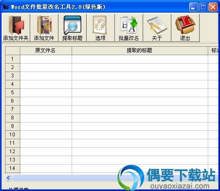This screenshot has width=220, height=191.
Task: Click the app icon in title bar
Action: tap(6, 7)
